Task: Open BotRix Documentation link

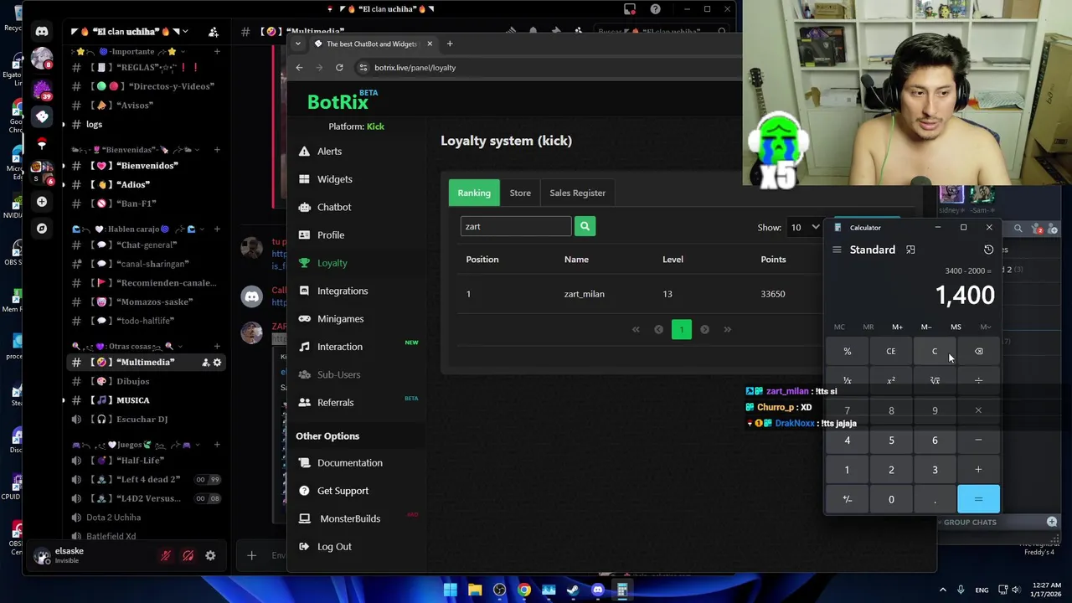Action: point(349,463)
